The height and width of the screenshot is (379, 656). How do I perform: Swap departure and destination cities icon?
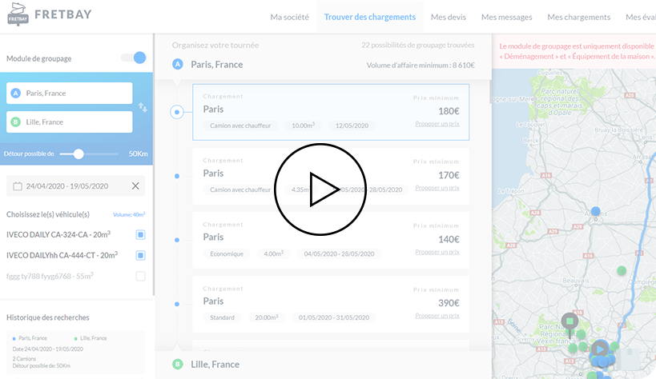click(143, 107)
